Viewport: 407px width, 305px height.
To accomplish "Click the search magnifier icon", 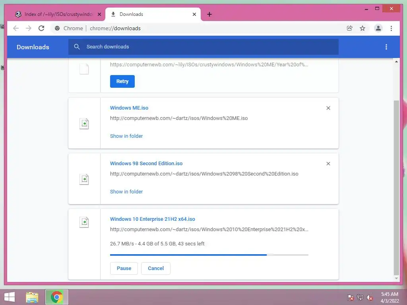I will [x=77, y=47].
